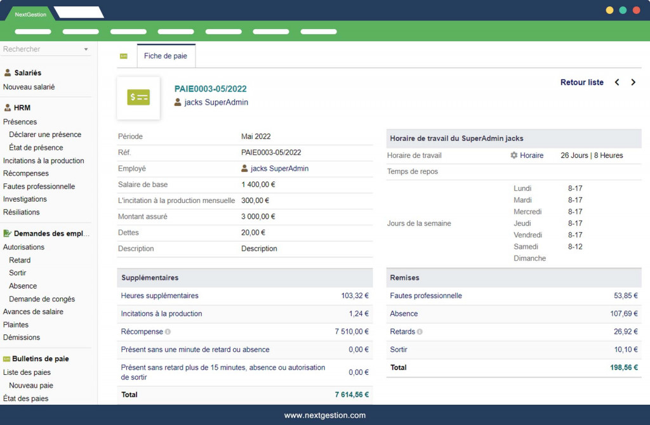
Task: Click the Retour liste link
Action: coord(581,82)
